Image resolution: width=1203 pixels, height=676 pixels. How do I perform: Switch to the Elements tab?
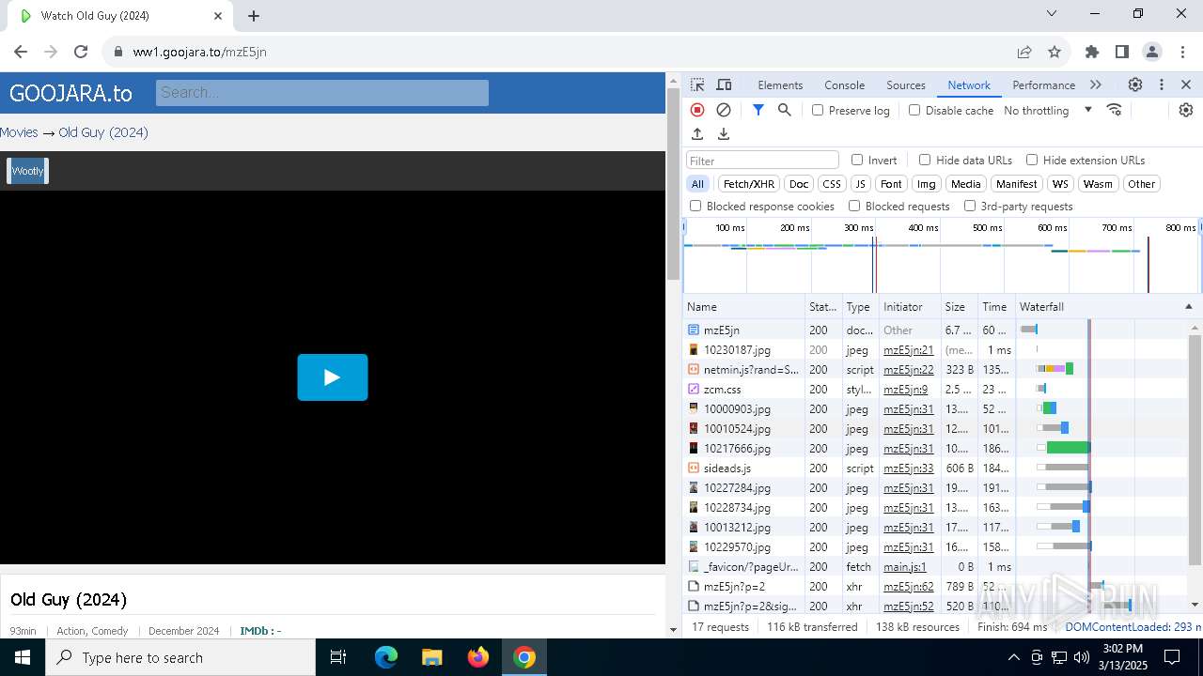click(780, 84)
